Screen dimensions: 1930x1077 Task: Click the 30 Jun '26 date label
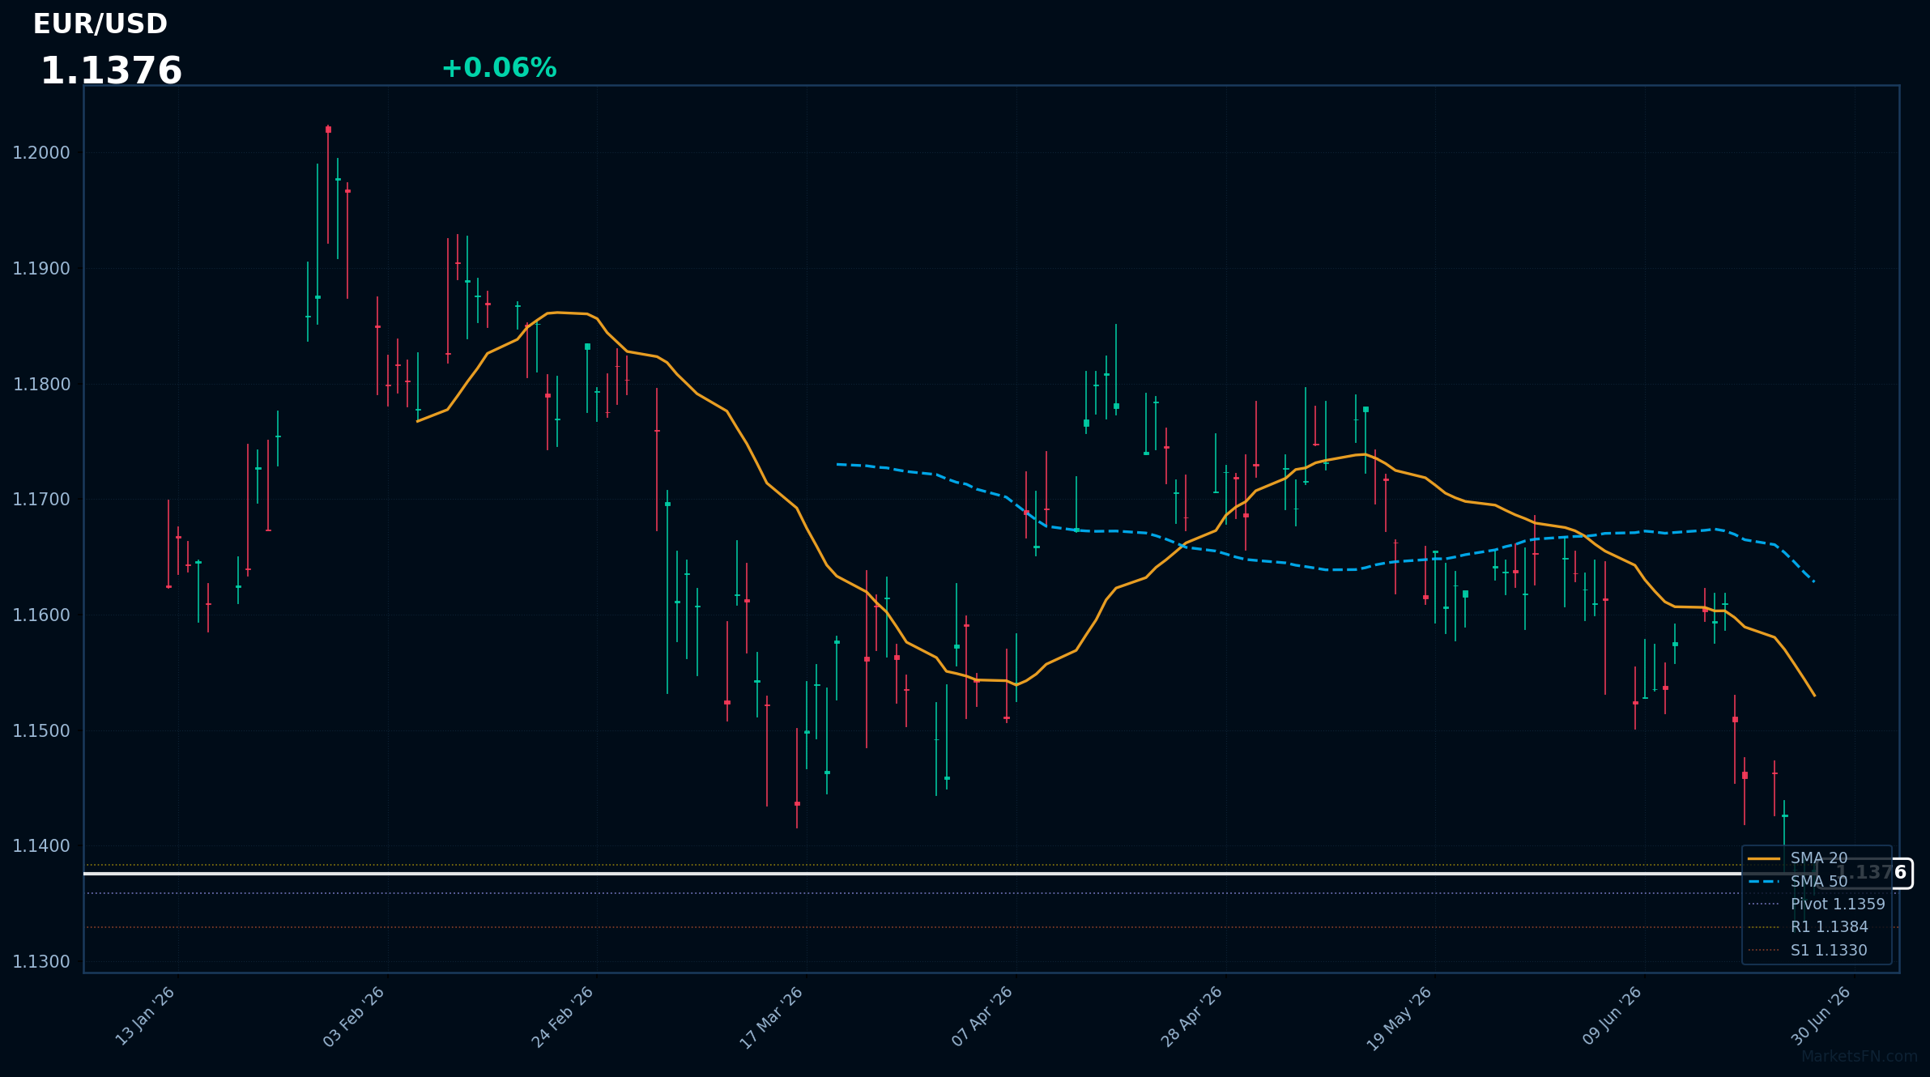pyautogui.click(x=1821, y=1017)
